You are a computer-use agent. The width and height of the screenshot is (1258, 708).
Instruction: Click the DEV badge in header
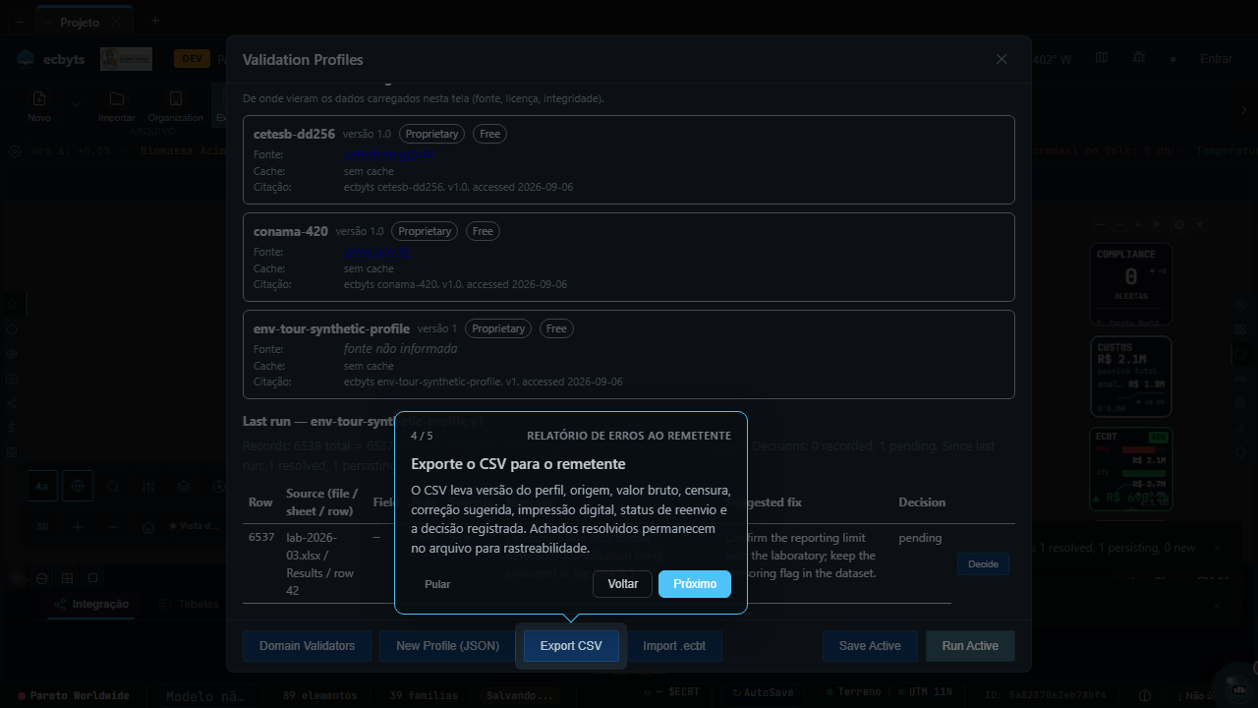[x=192, y=59]
